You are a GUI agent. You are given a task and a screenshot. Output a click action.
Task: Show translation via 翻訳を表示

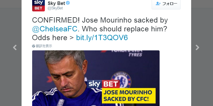(44, 46)
